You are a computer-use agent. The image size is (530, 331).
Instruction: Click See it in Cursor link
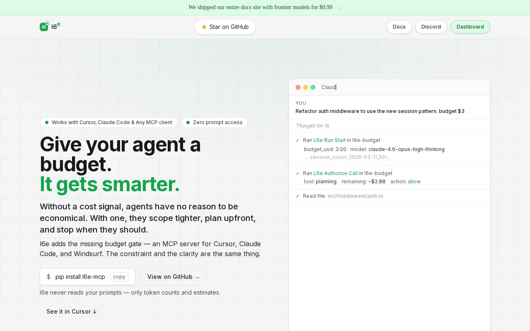72,312
